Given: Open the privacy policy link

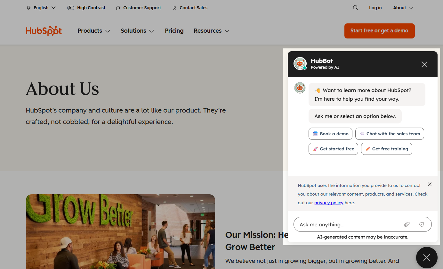Looking at the screenshot, I should pos(329,203).
